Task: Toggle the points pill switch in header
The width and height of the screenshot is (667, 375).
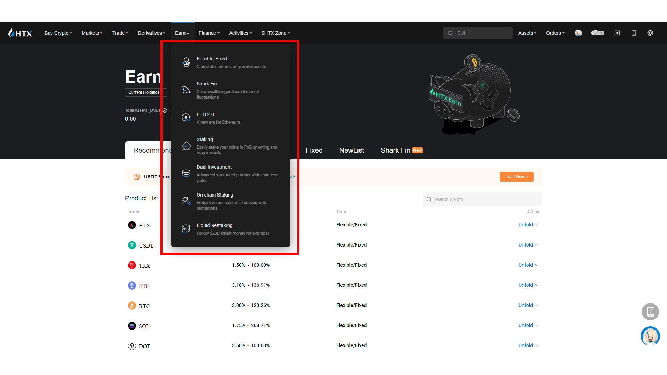Action: (x=598, y=33)
